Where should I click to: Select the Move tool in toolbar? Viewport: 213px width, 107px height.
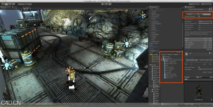pos(7,4)
